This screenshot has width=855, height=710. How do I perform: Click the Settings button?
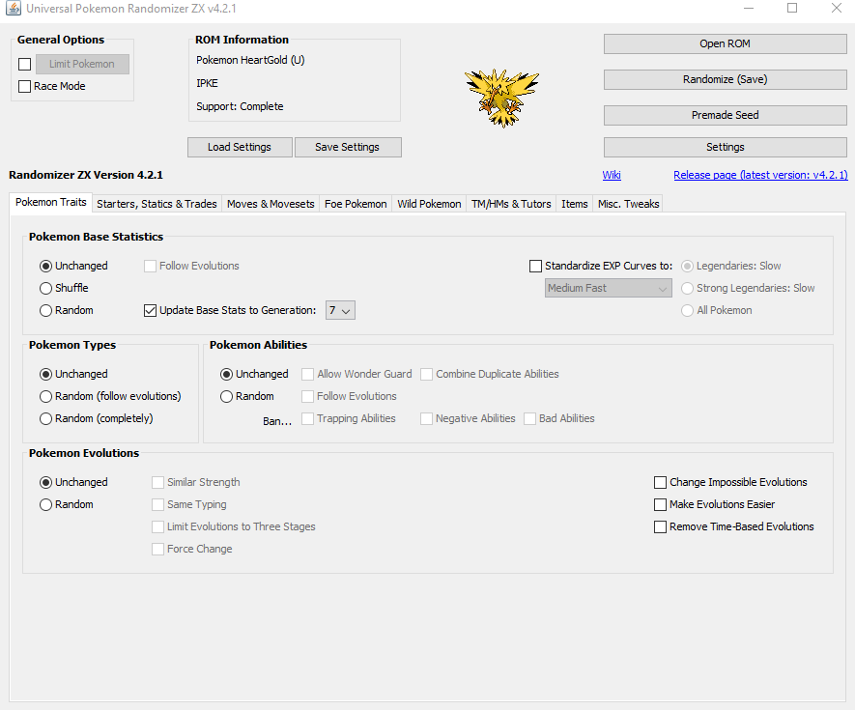tap(725, 147)
